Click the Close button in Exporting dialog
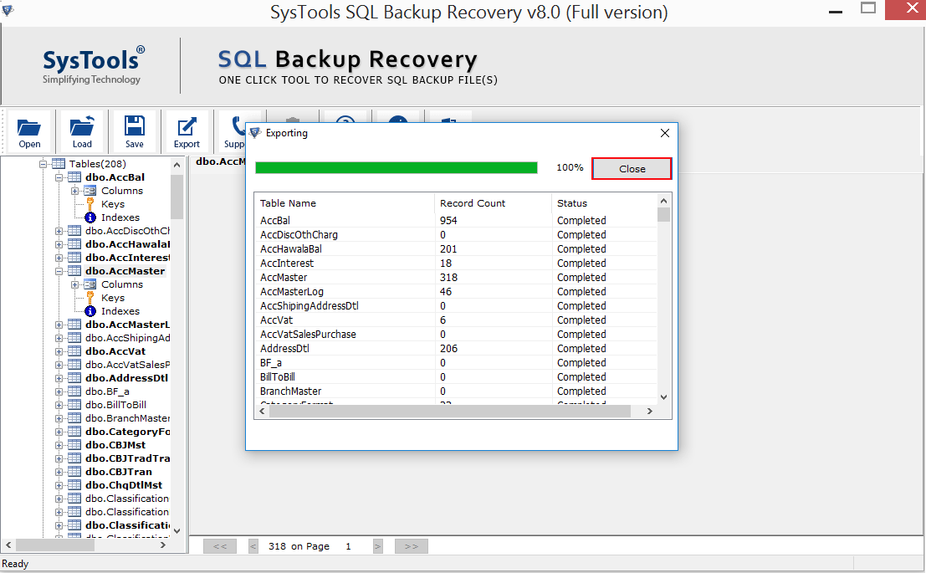 click(632, 169)
